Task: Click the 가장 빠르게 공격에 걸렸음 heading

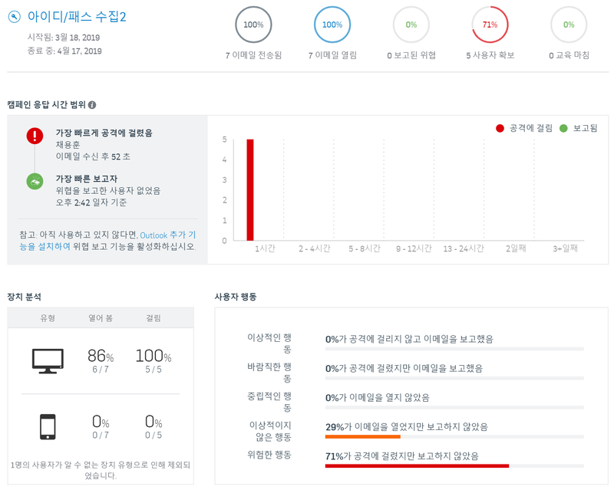Action: [x=104, y=133]
